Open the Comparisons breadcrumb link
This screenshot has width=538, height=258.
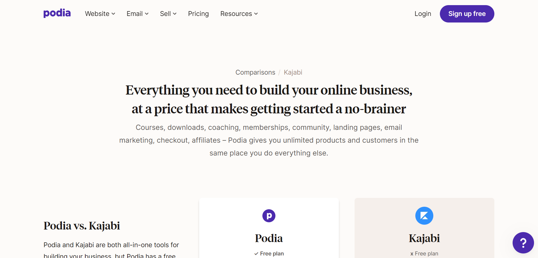point(255,72)
